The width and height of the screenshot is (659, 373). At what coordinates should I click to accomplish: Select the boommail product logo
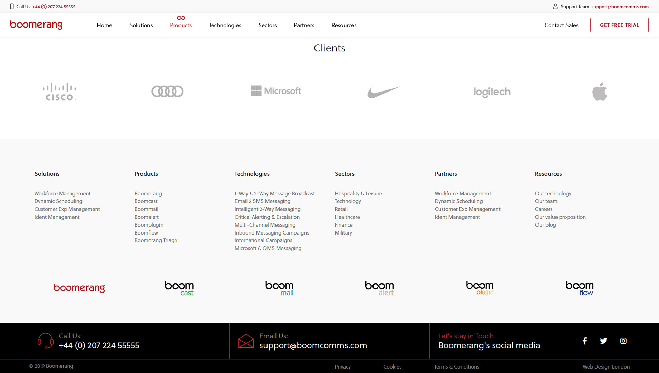point(279,288)
